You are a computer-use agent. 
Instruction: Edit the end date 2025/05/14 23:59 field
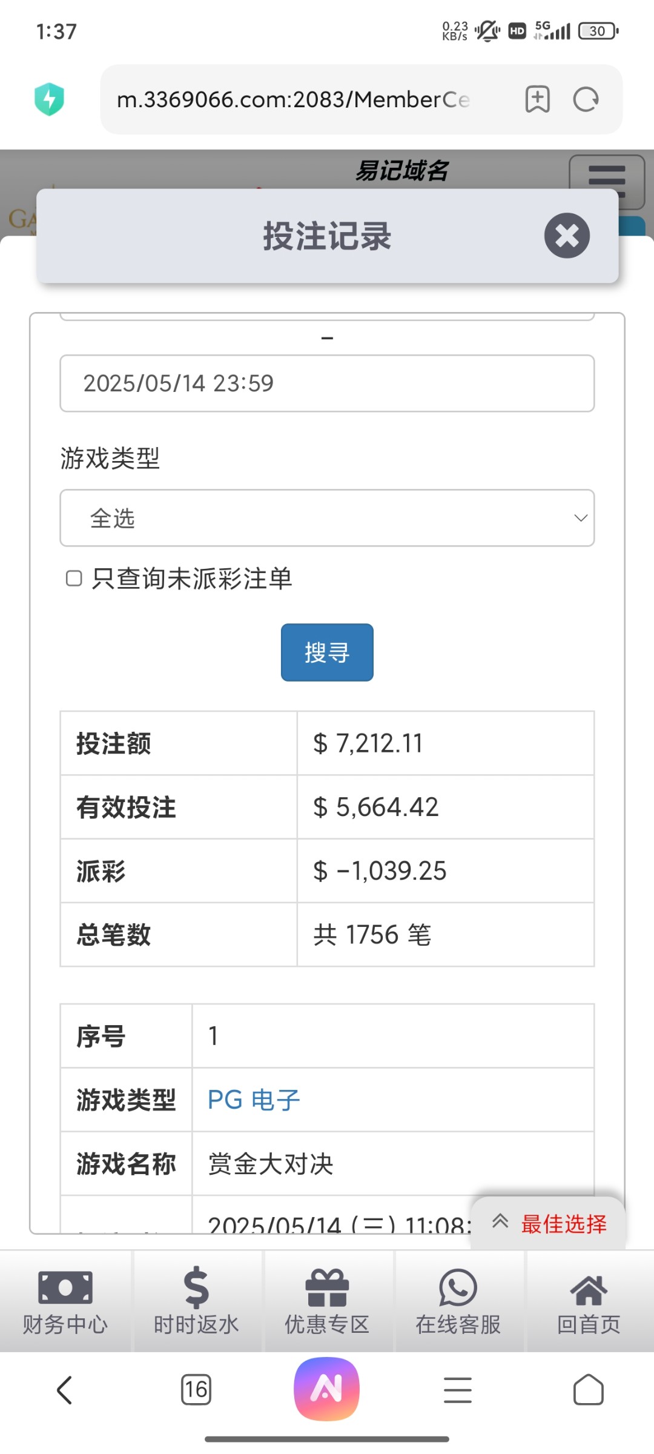[x=327, y=383]
